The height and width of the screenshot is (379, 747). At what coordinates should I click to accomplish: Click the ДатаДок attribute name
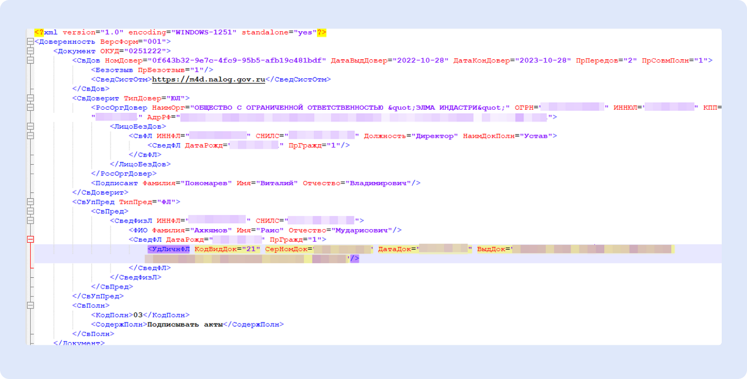(x=395, y=249)
